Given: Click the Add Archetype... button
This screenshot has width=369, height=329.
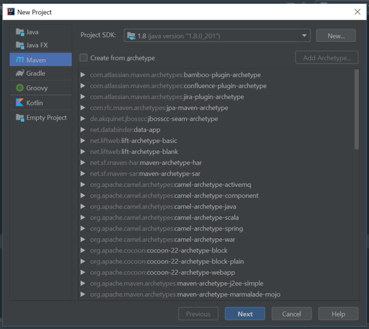Looking at the screenshot, I should click(327, 58).
